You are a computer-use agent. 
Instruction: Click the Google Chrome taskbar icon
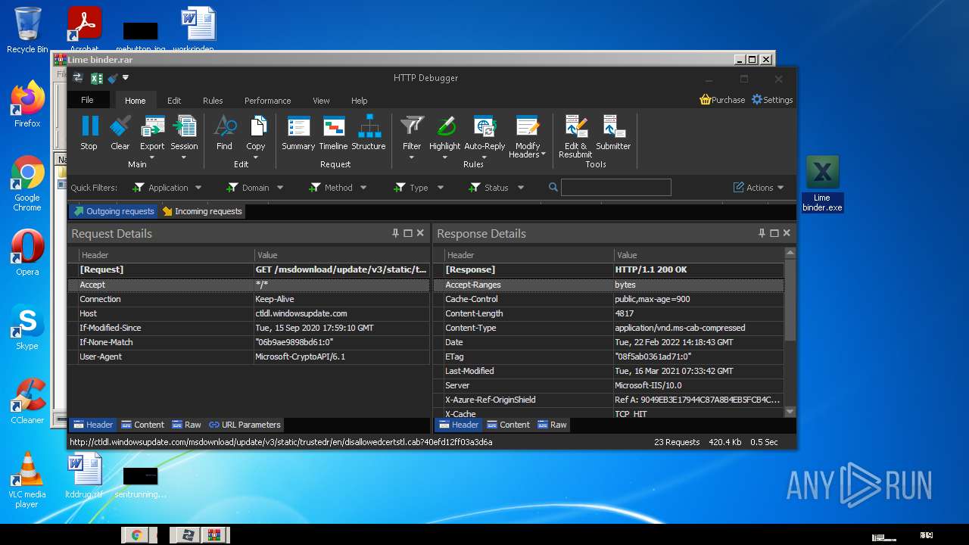point(137,535)
